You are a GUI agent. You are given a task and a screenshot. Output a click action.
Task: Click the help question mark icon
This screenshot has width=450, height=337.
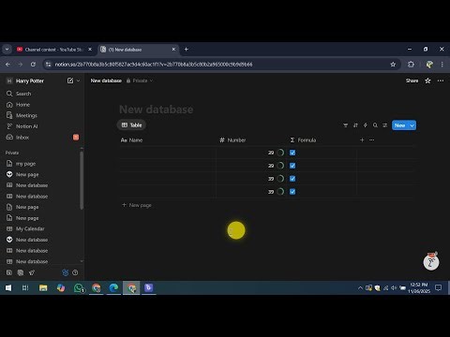click(75, 272)
